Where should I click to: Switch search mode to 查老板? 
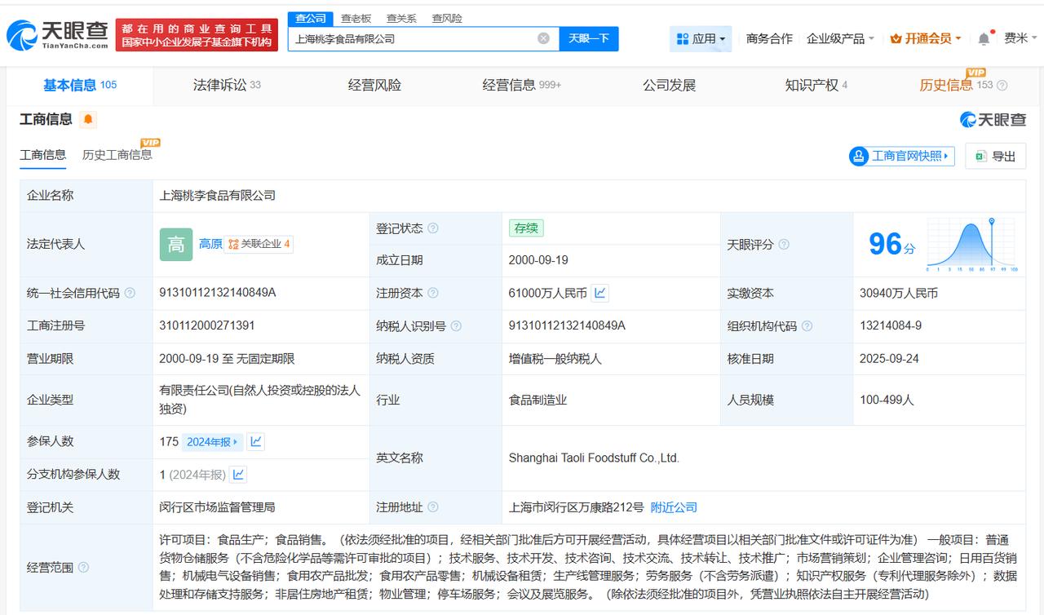click(356, 18)
